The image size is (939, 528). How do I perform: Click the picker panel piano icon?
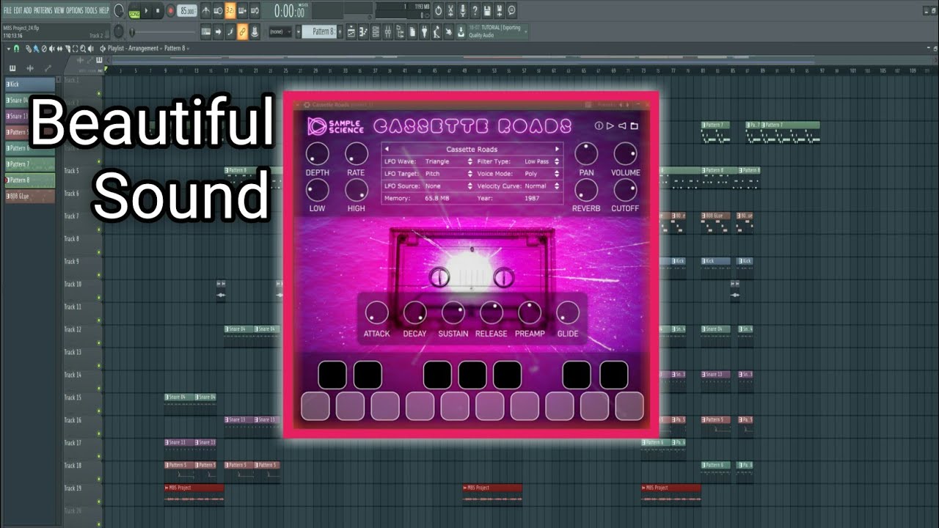tap(12, 67)
